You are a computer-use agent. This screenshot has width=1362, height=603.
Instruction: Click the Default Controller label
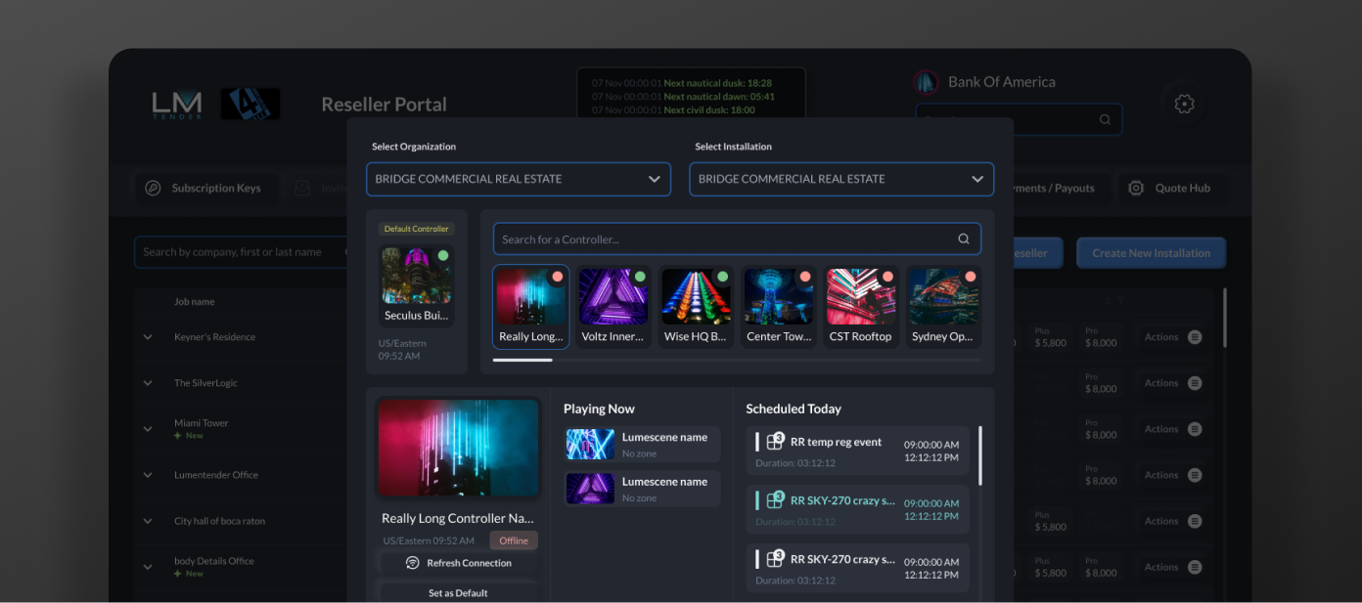[x=417, y=229]
